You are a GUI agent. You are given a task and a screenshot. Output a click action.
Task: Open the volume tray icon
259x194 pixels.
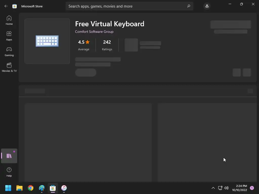(226, 188)
